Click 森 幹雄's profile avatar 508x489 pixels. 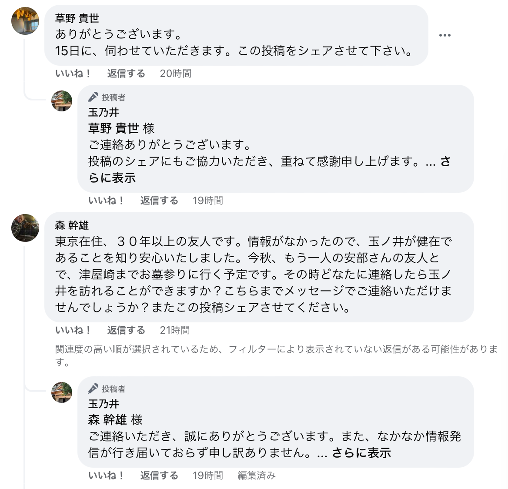[x=25, y=228]
